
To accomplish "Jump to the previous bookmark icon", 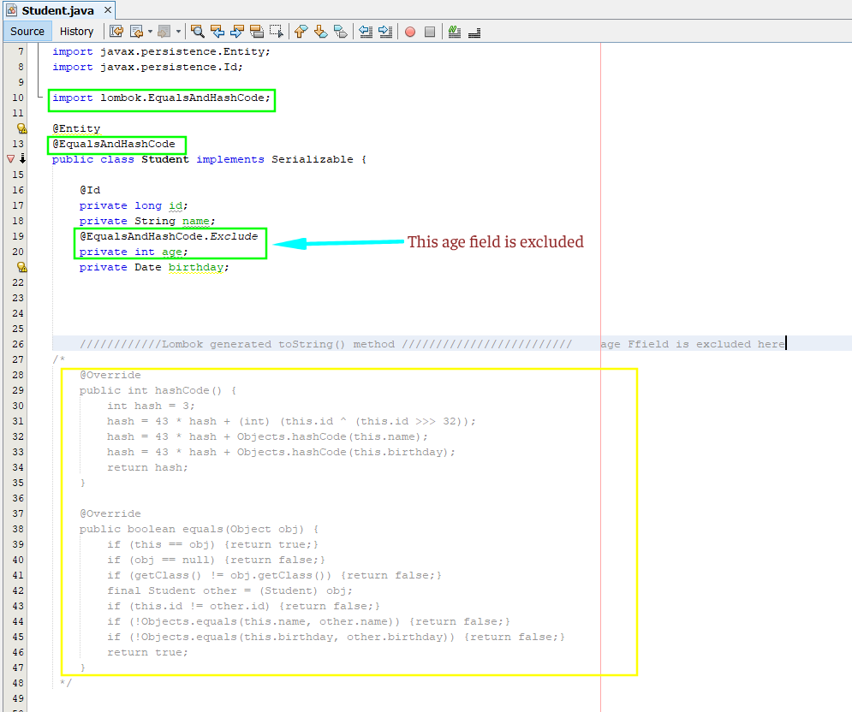I will pos(300,31).
